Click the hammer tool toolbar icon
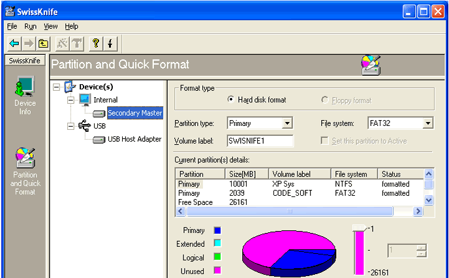The height and width of the screenshot is (278, 449). click(77, 44)
